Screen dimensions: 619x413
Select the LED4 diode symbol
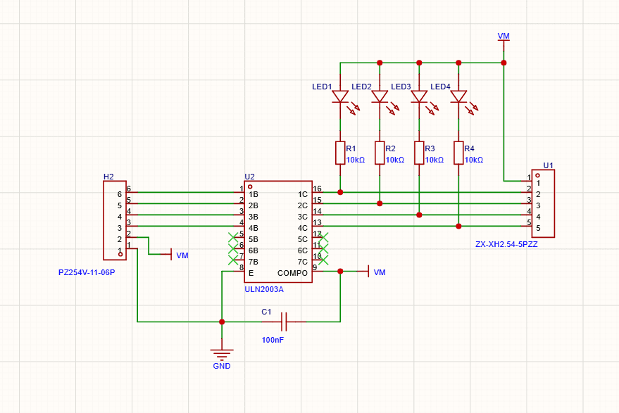[x=458, y=97]
